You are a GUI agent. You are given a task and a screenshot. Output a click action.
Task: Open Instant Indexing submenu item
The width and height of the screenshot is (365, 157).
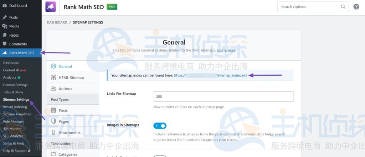15,107
